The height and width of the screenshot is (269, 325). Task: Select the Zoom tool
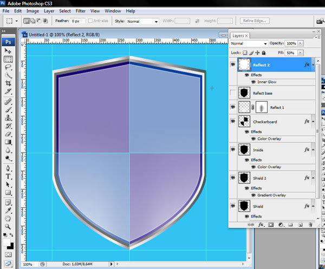pyautogui.click(x=8, y=226)
